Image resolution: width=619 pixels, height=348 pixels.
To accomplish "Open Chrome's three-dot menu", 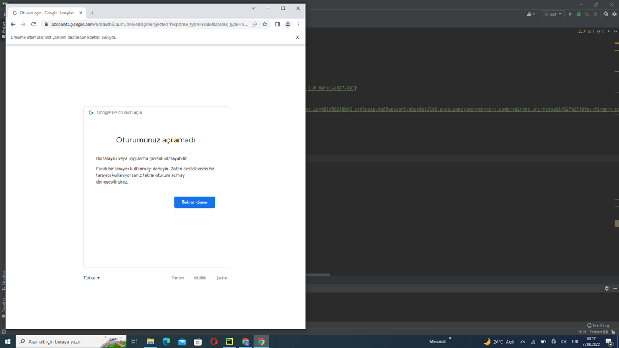I will (298, 25).
